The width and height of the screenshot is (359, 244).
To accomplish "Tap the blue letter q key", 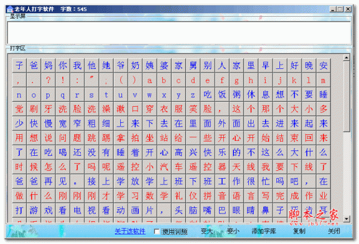I will click(63, 95).
